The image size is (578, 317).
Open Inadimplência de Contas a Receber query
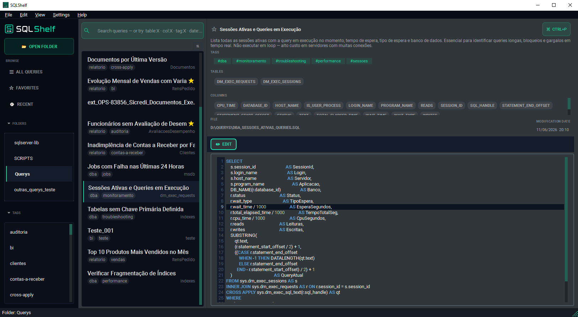point(141,149)
